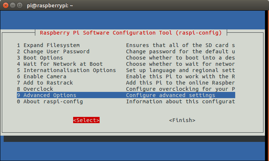This screenshot has height=161, width=269.
Task: Click the red <Select> button
Action: (x=86, y=120)
